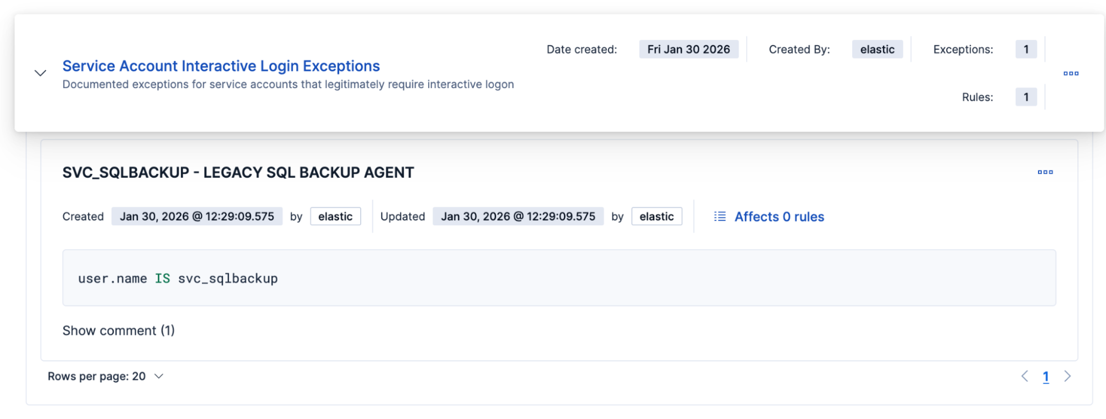Click the Created timestamp badge
1106x419 pixels.
coord(197,216)
